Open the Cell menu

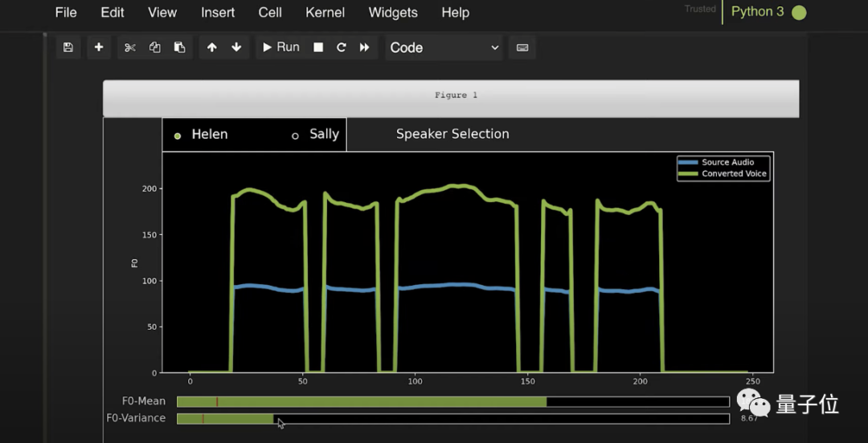[270, 13]
